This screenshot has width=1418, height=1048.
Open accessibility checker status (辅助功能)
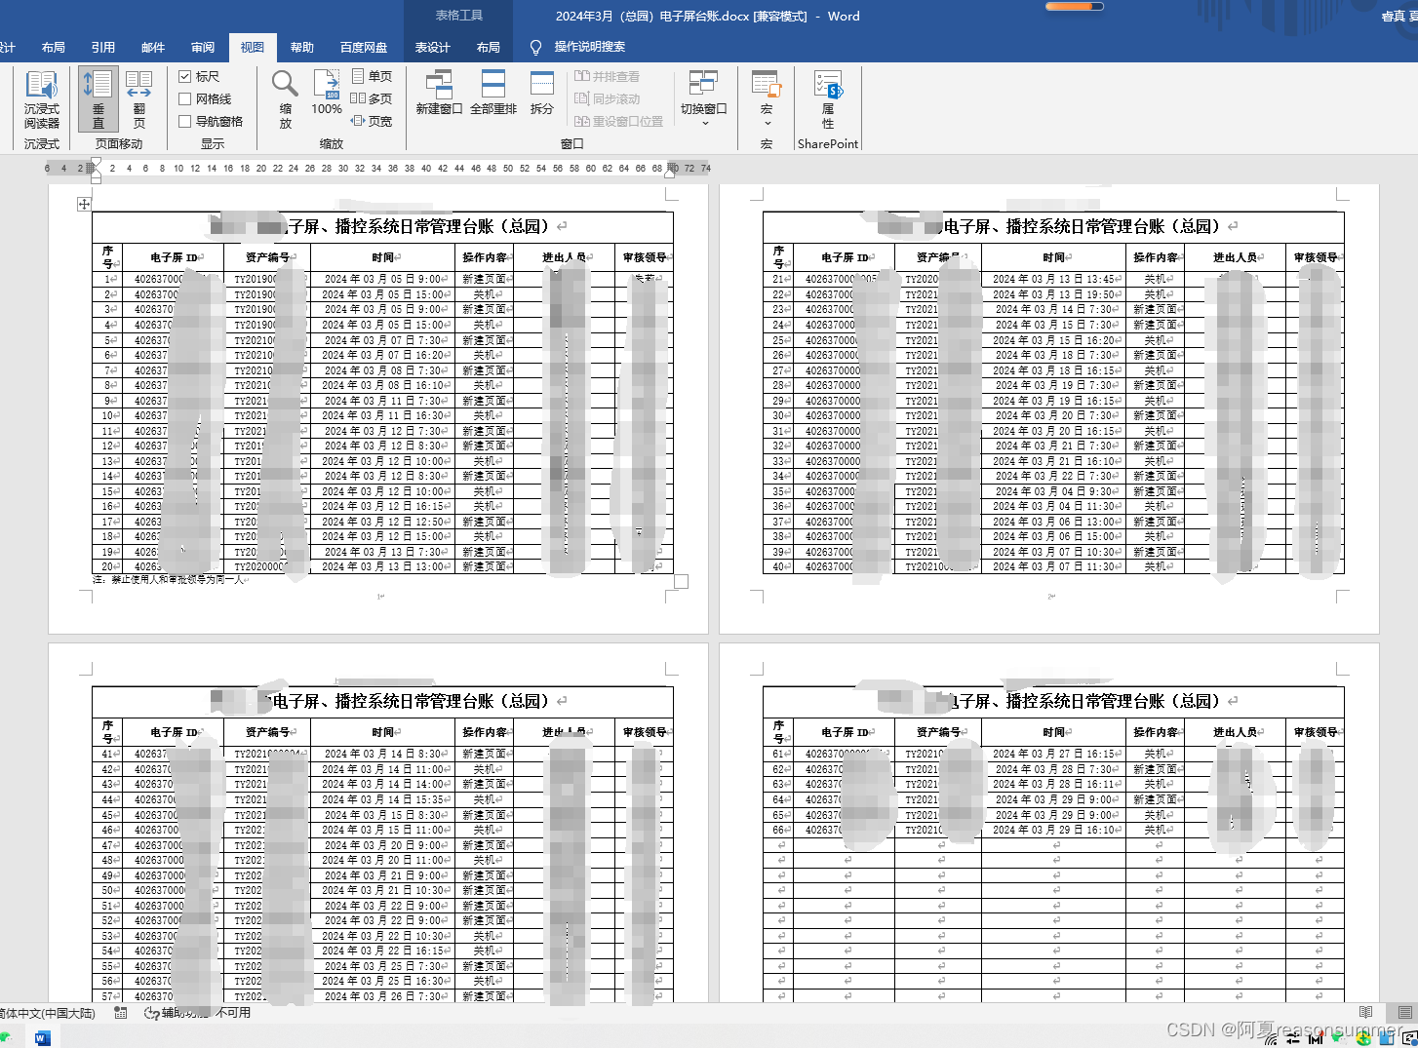pos(197,1013)
